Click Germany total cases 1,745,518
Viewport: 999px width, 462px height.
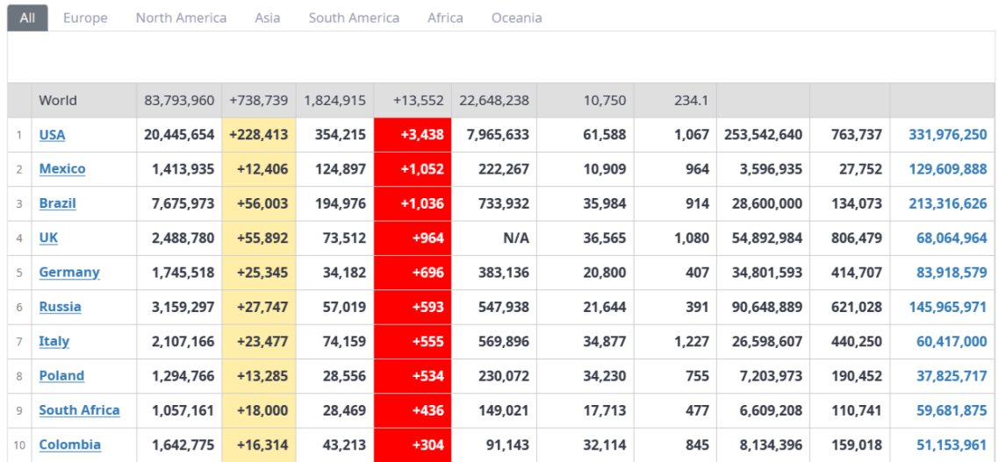[183, 273]
